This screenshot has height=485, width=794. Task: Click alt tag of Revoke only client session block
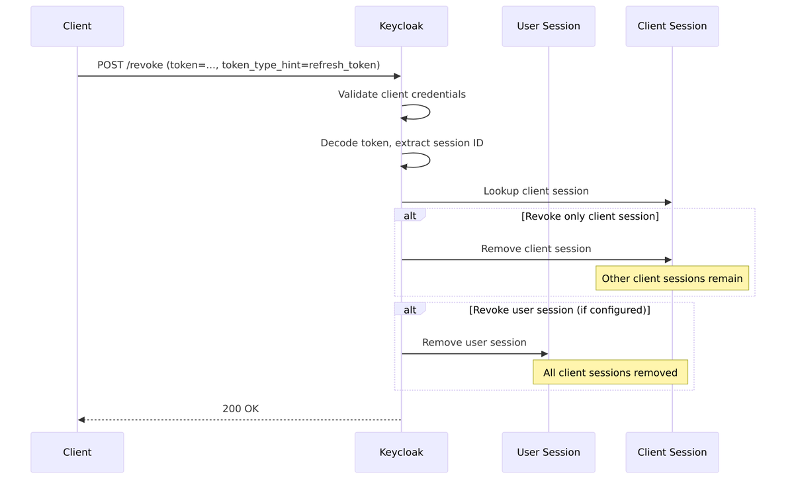point(410,216)
